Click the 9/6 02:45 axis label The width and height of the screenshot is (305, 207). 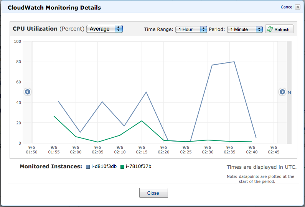pos(274,150)
